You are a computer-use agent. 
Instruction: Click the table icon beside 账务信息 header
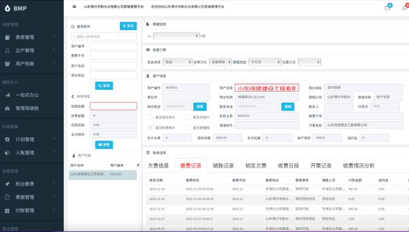click(148, 152)
